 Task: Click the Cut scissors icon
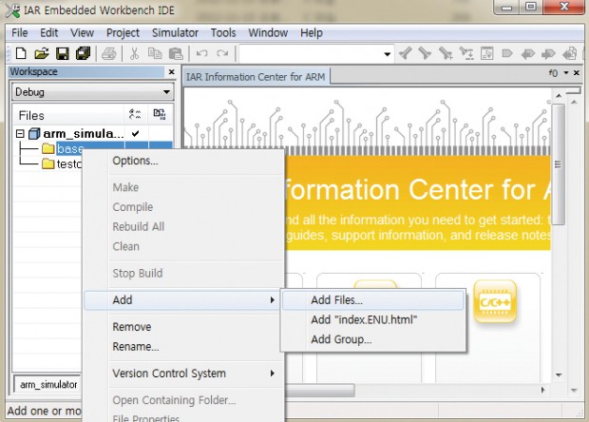click(x=134, y=53)
